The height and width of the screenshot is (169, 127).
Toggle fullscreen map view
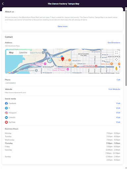point(116,52)
